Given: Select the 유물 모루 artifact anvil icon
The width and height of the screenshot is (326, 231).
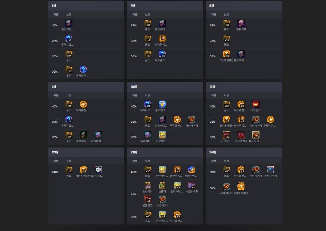Looking at the screenshot, I should point(241,23).
